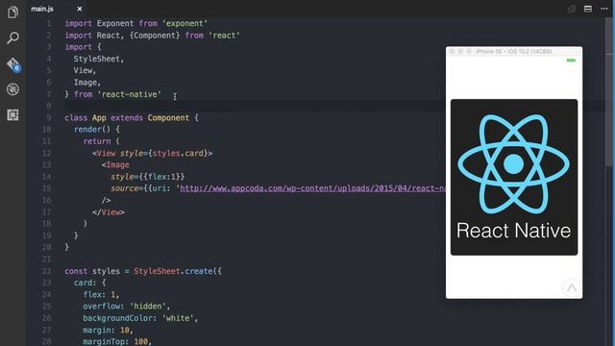
Task: Click the closing '</View>' tag
Action: (x=109, y=212)
